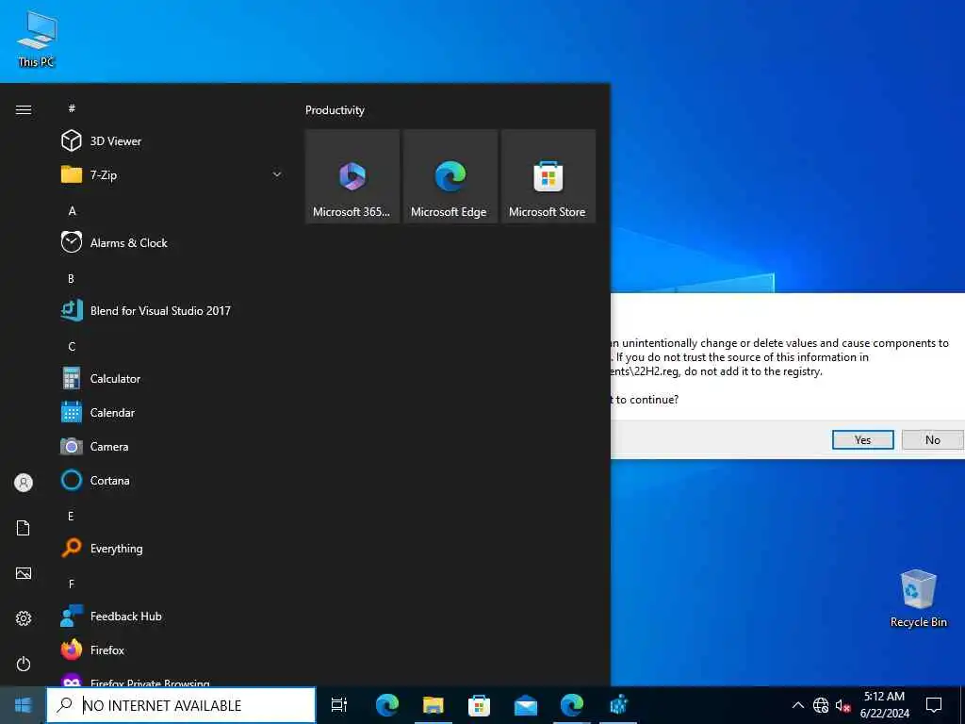Screen dimensions: 965x724
Task: Open Microsoft Store taskbar icon
Action: pos(480,705)
